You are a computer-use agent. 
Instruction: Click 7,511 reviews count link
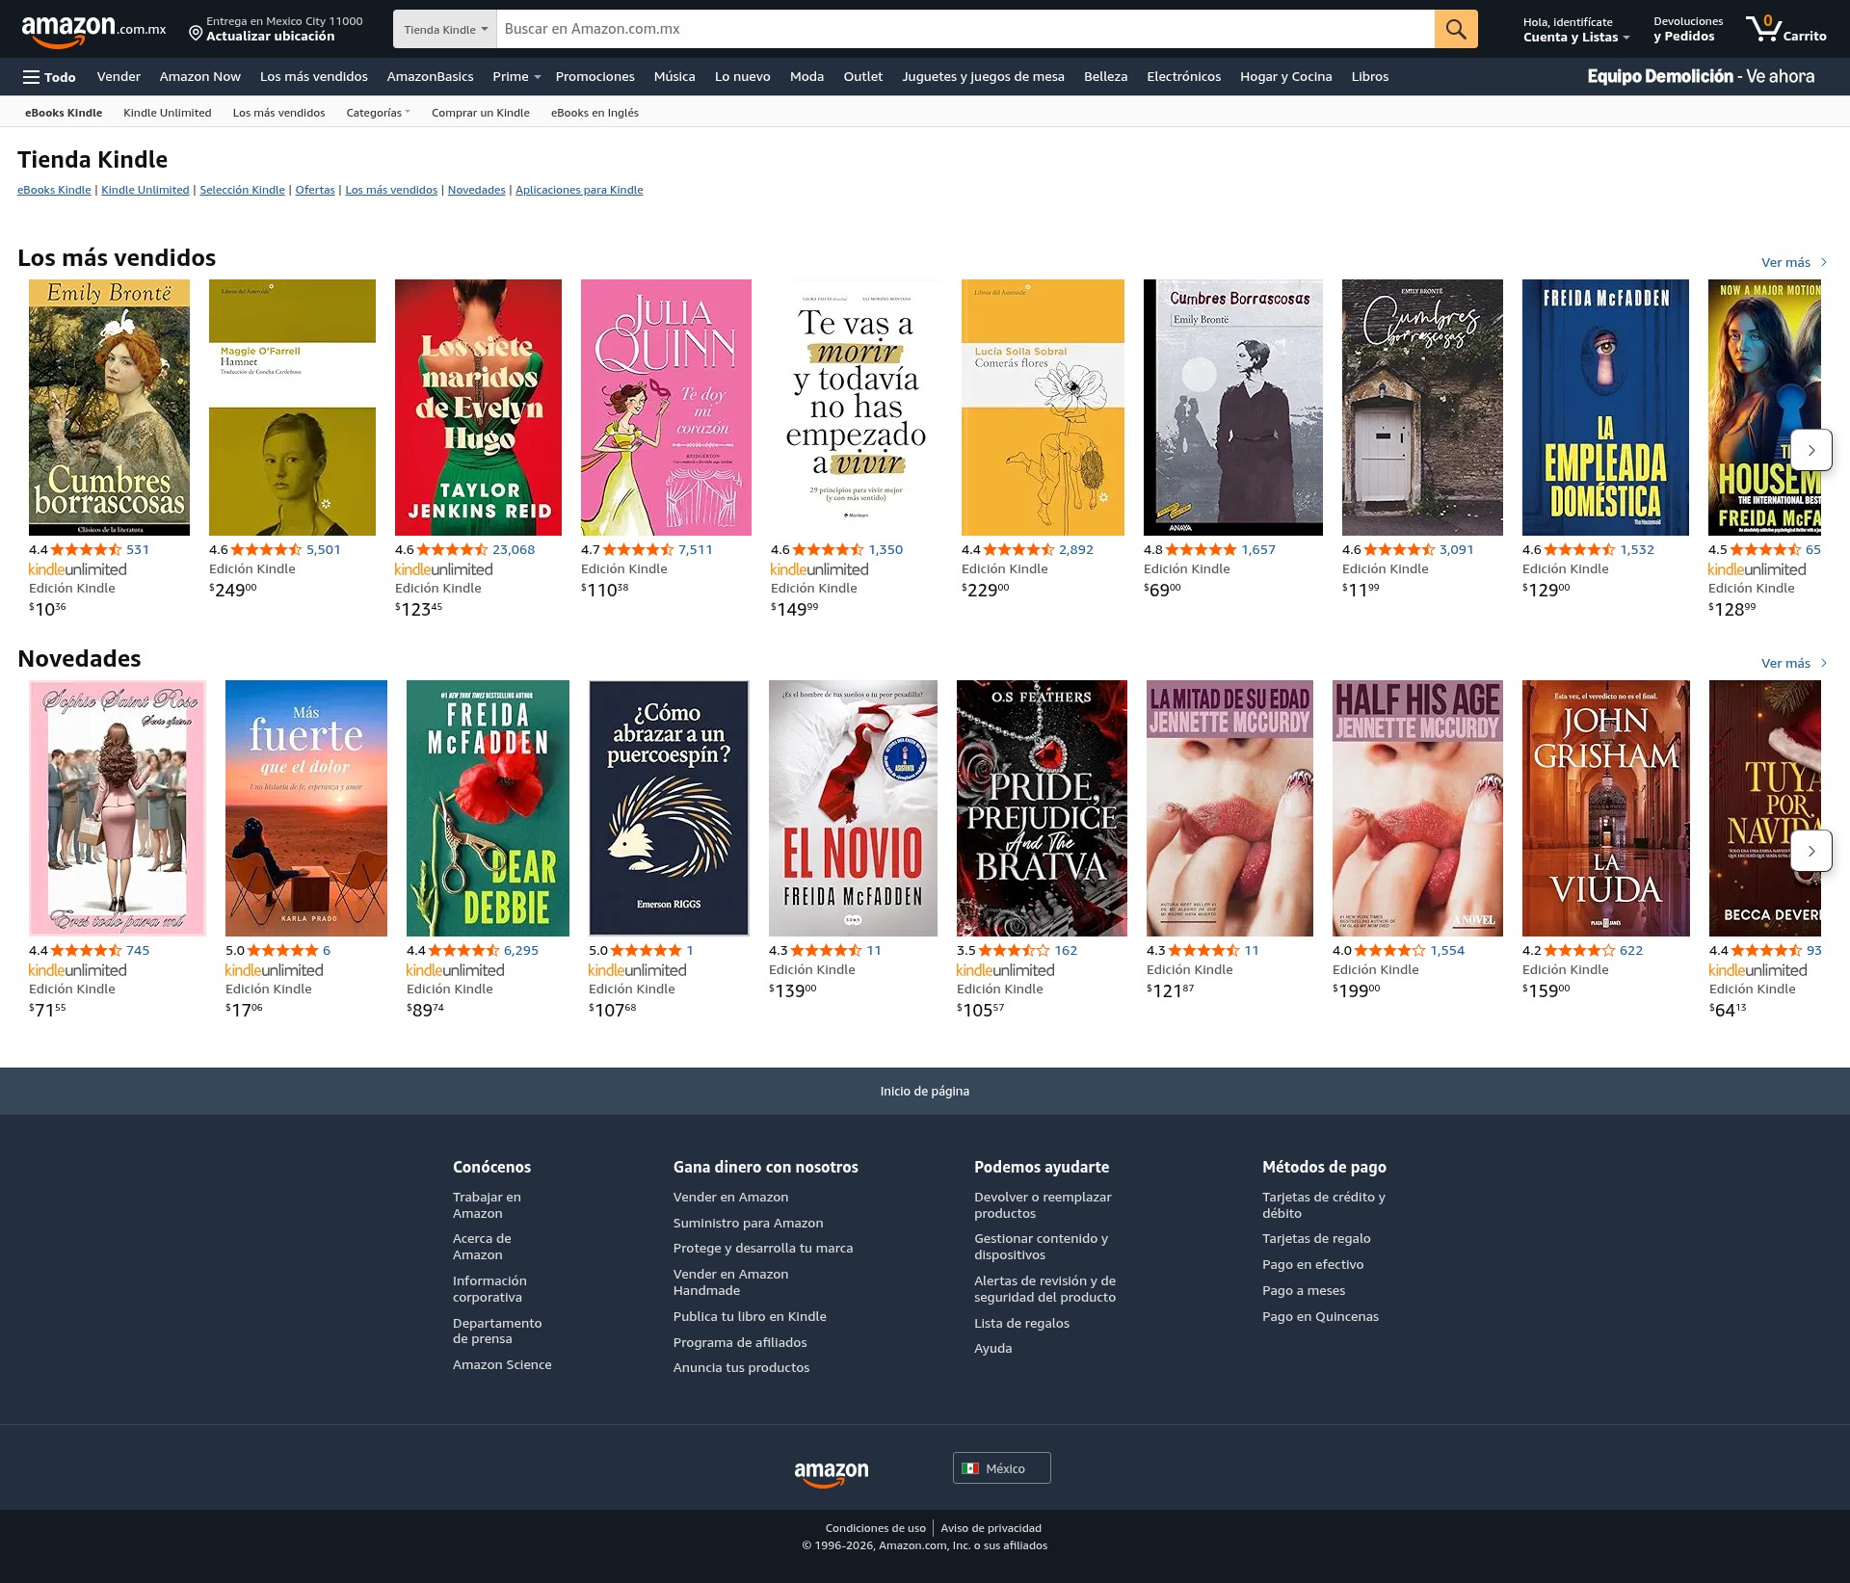[696, 549]
